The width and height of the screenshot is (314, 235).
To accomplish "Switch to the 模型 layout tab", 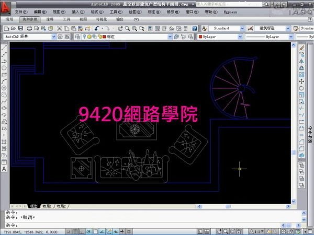I will click(x=33, y=206).
